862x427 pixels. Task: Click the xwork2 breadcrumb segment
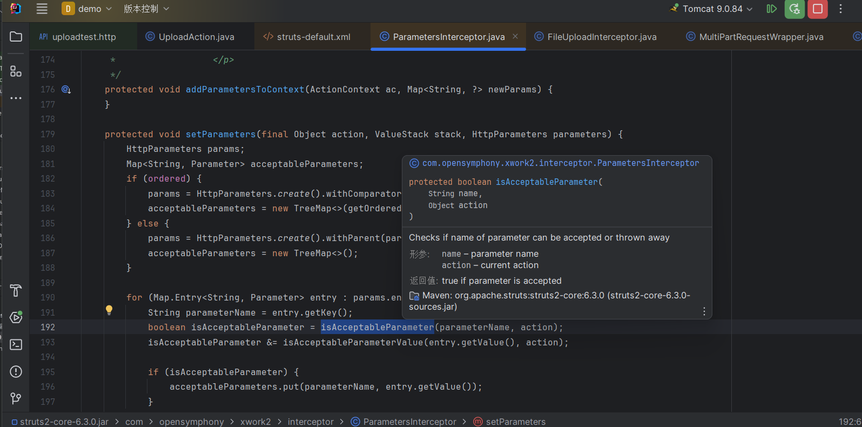click(255, 422)
